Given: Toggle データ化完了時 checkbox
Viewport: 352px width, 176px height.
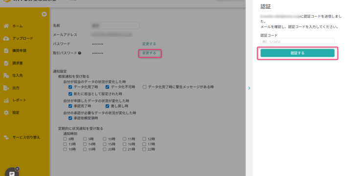Looking at the screenshot, I should [x=70, y=87].
